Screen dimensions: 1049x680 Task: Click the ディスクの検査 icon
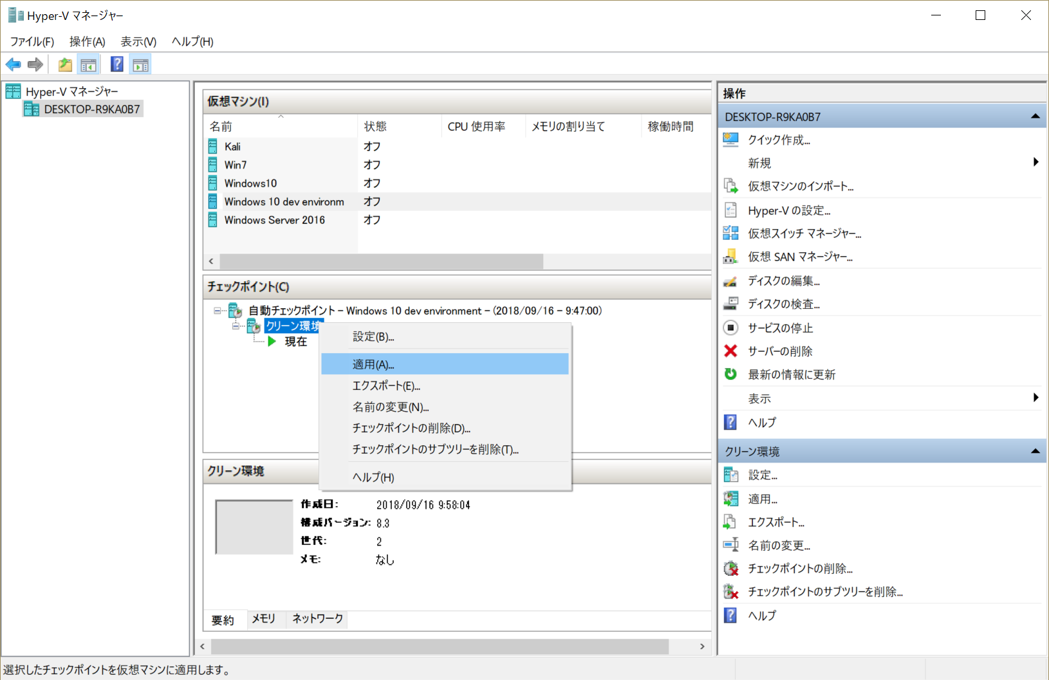tap(730, 304)
